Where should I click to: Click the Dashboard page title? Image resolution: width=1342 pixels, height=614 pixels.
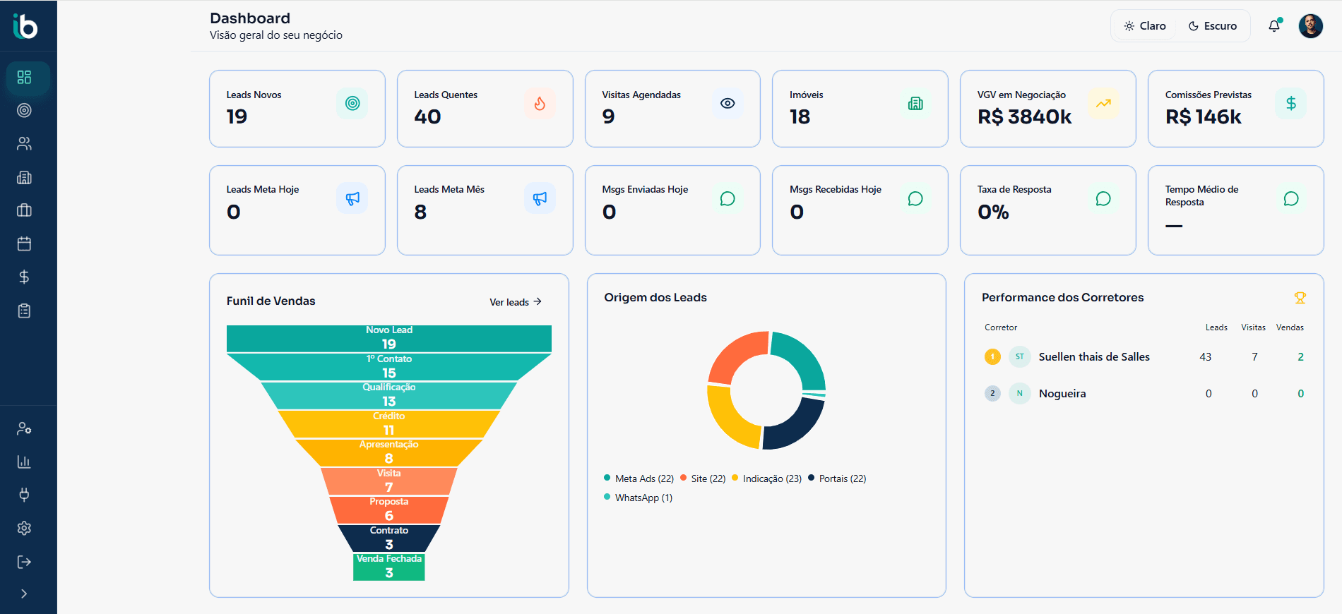250,18
